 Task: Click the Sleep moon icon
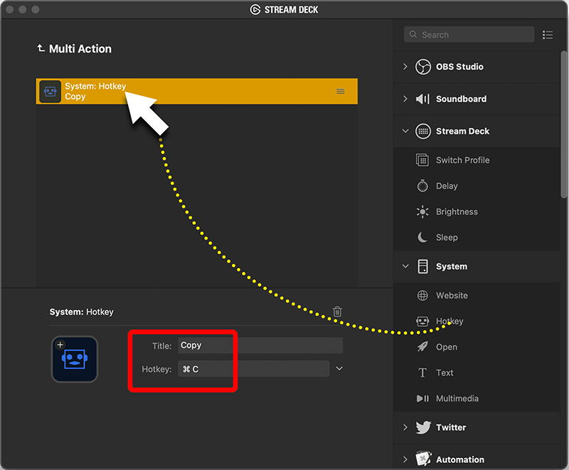click(x=422, y=238)
